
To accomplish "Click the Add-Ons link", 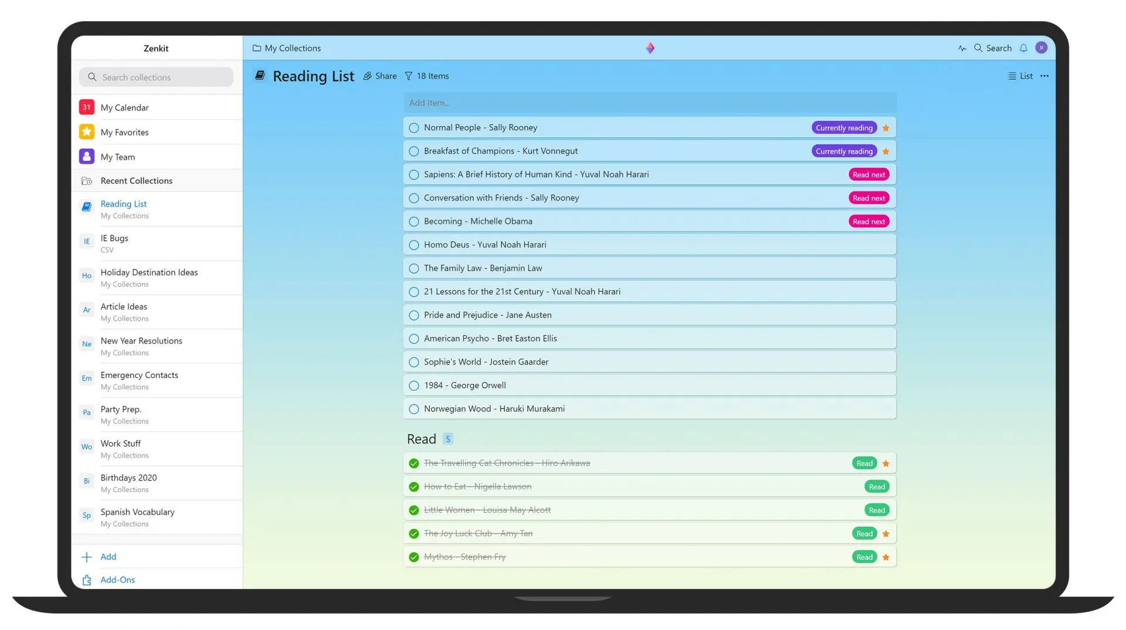I will 117,580.
